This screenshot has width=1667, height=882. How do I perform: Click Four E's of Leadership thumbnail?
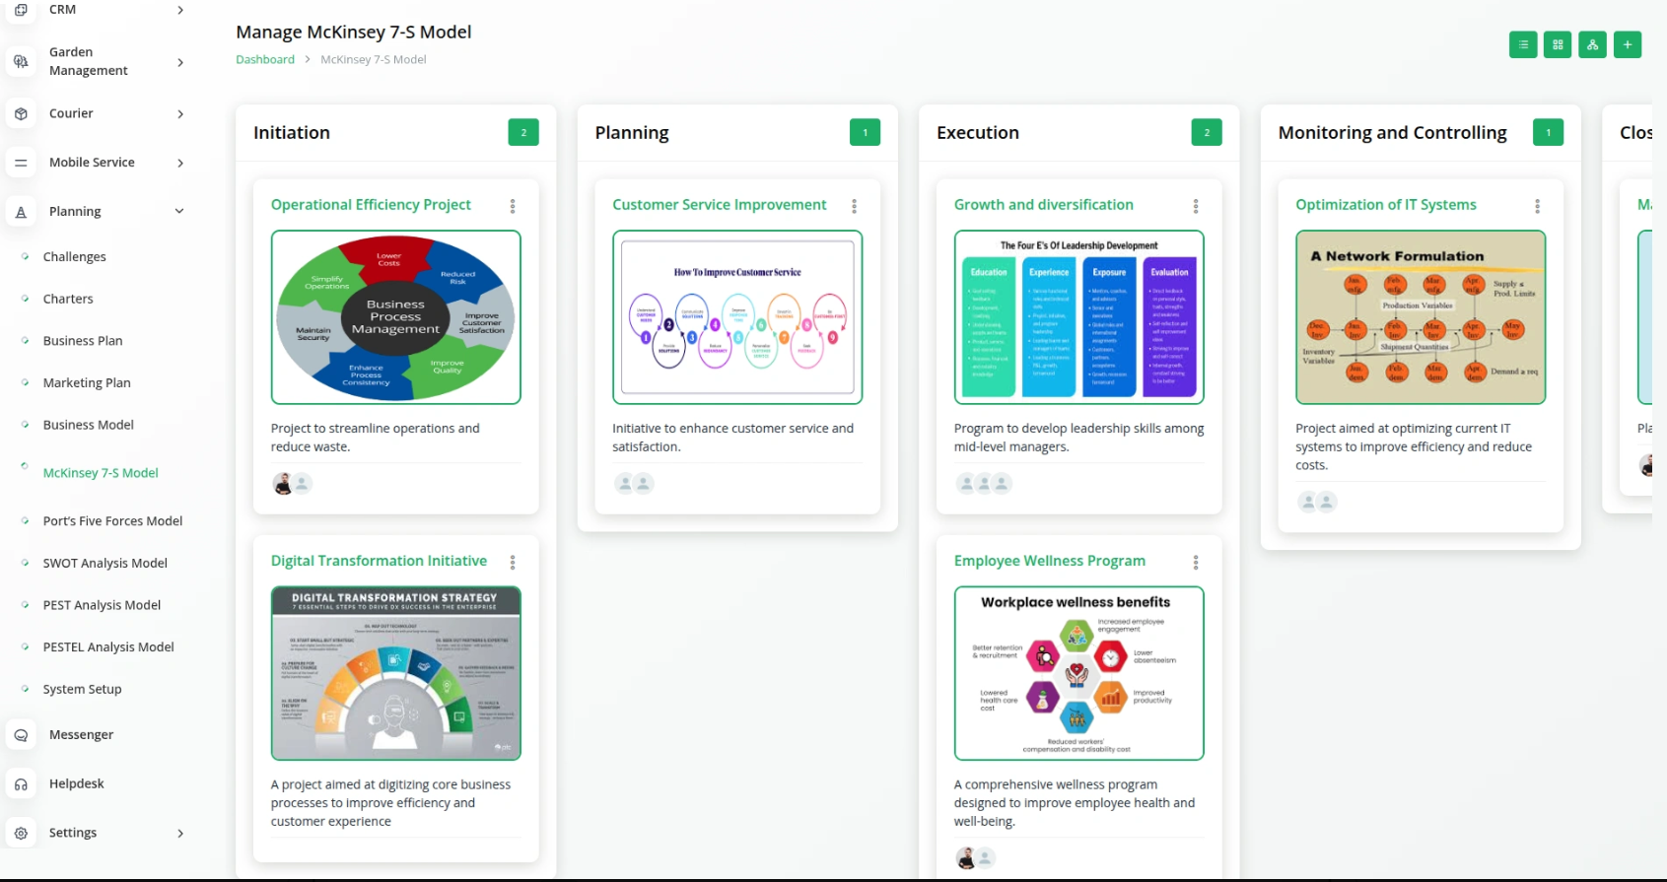point(1079,317)
